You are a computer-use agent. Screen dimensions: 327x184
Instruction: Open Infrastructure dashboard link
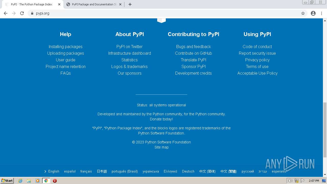point(130,53)
